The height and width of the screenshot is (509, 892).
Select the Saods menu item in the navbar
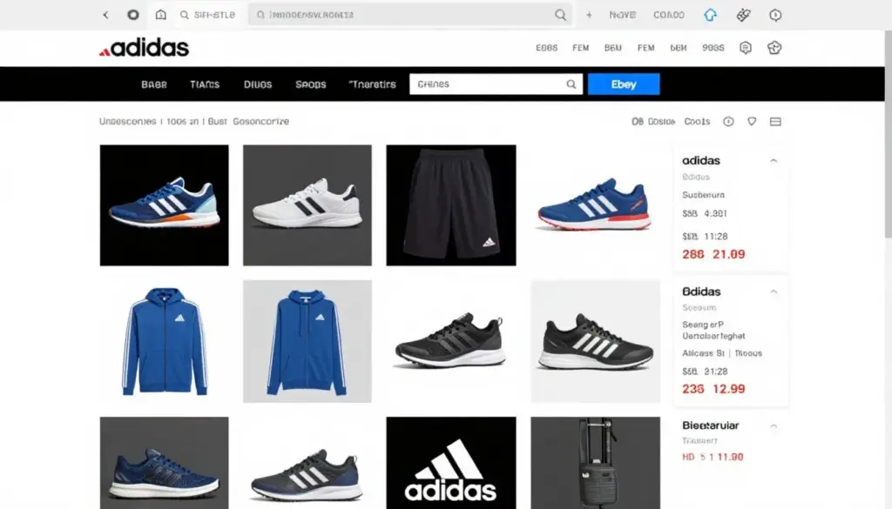click(309, 84)
